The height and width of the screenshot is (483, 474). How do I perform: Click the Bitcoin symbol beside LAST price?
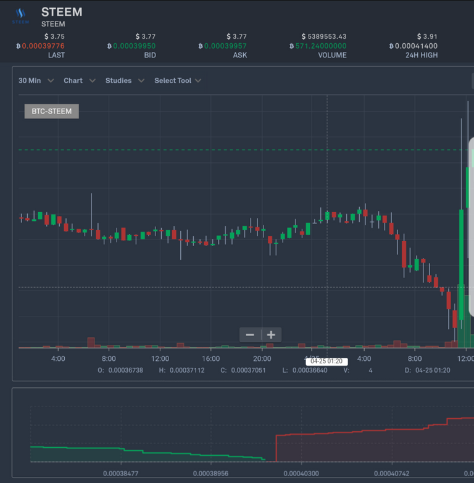tap(18, 46)
